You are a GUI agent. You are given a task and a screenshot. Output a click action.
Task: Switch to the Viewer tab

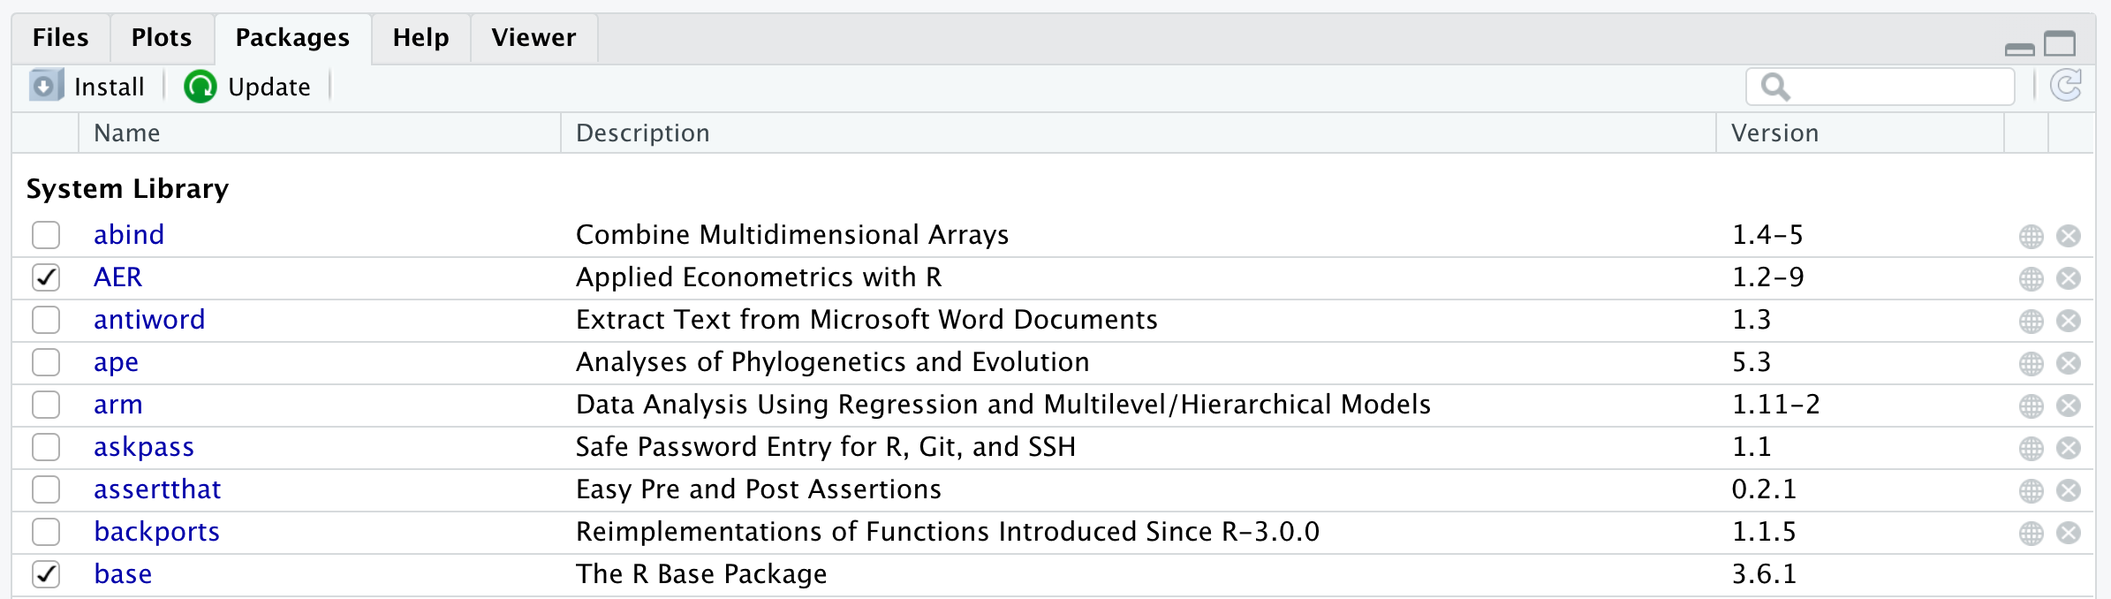pos(533,38)
